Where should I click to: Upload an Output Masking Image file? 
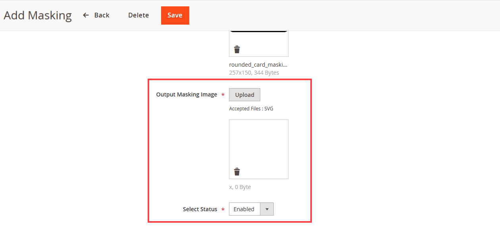pyautogui.click(x=244, y=95)
